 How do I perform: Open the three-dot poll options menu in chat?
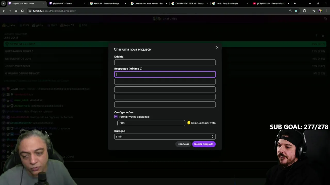click(x=317, y=36)
